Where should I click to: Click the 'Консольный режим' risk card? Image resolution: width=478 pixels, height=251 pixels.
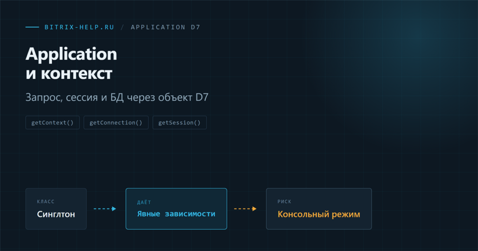pos(319,209)
